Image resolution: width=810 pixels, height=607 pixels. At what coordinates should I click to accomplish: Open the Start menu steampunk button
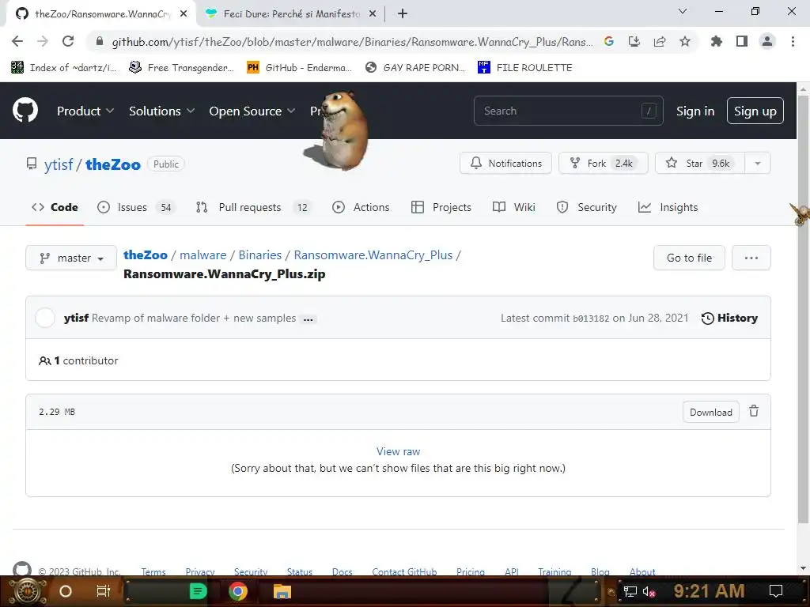[27, 591]
